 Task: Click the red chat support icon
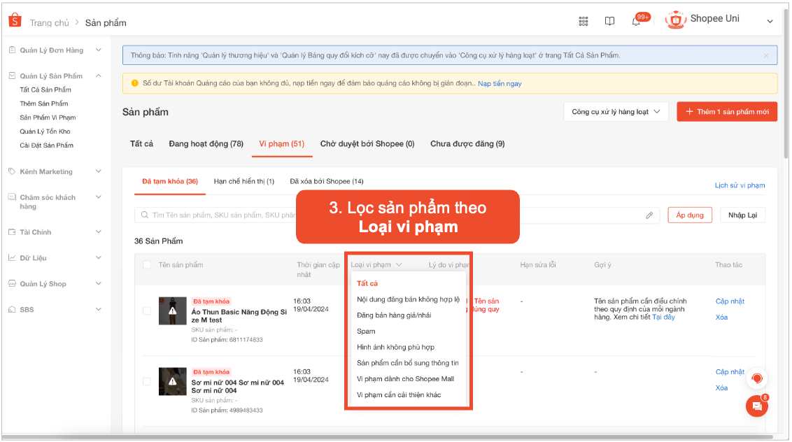pyautogui.click(x=756, y=378)
